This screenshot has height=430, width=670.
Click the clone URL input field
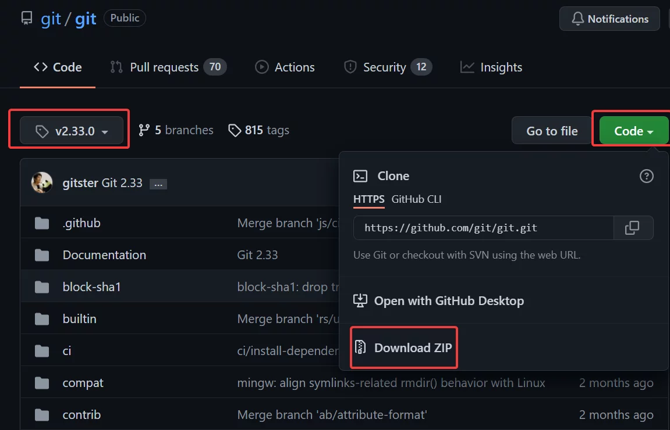484,228
